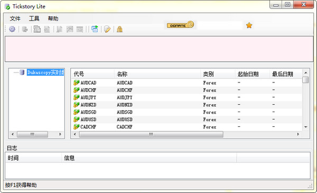Maximize the Tickstory Lite window
This screenshot has height=193, width=317.
[x=287, y=4]
